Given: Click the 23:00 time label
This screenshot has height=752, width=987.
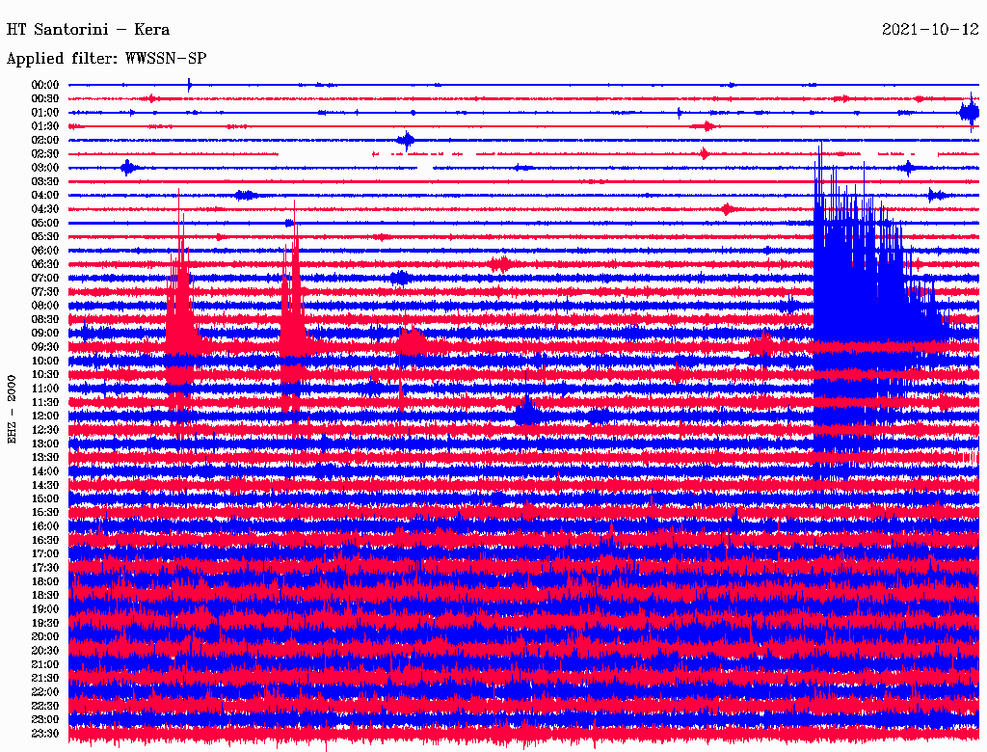Looking at the screenshot, I should click(x=45, y=720).
